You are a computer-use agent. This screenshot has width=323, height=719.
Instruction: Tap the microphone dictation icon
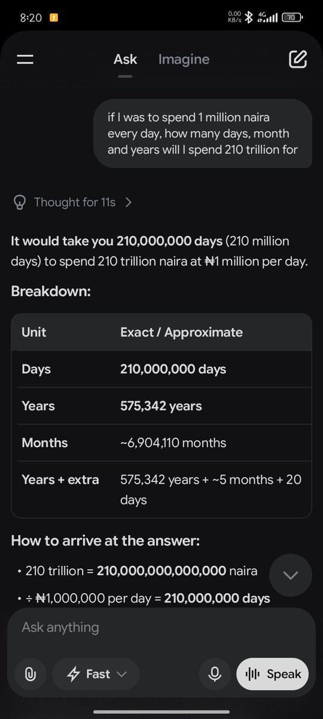215,674
